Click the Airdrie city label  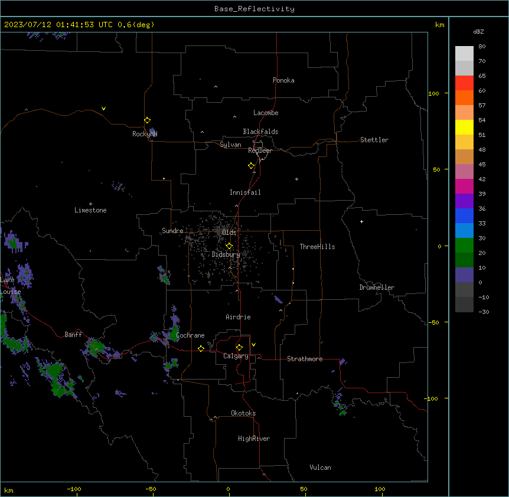coord(239,317)
